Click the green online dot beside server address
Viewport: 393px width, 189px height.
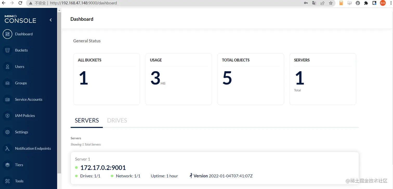click(x=76, y=168)
